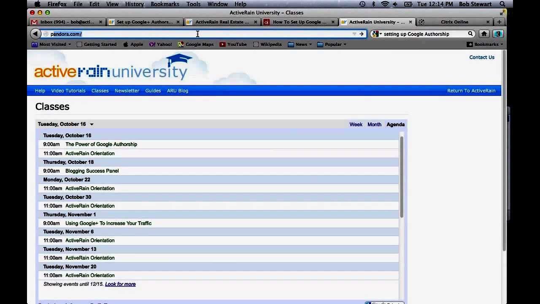
Task: Click the Bluetooth status icon
Action: pos(374,4)
